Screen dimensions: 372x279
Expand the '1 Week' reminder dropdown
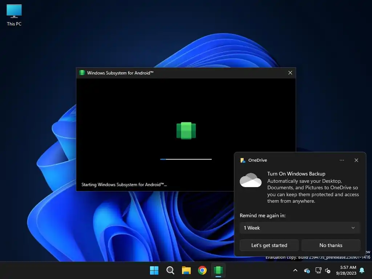tap(300, 228)
